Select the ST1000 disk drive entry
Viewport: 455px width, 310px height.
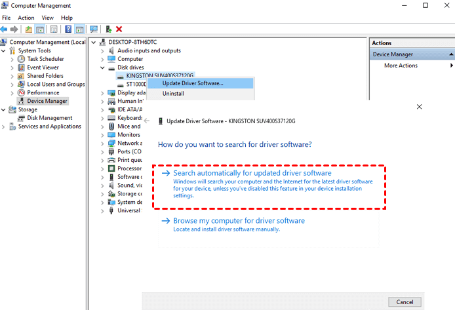pos(136,84)
